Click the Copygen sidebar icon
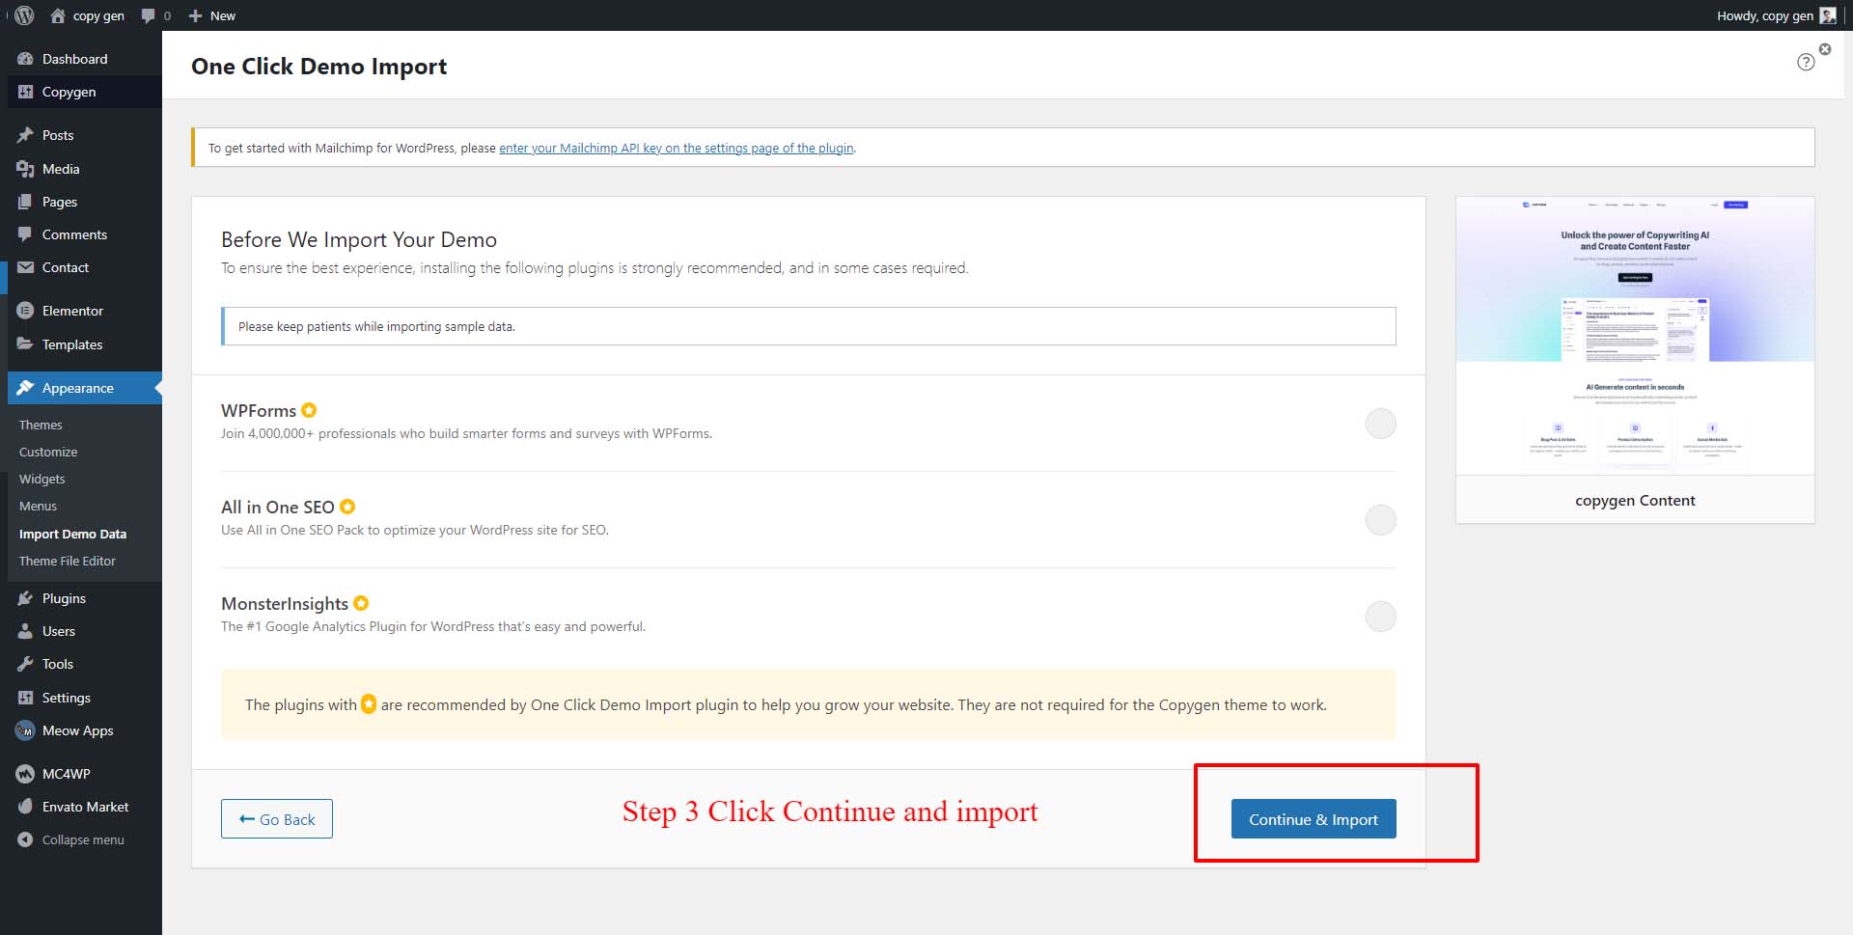 (25, 92)
